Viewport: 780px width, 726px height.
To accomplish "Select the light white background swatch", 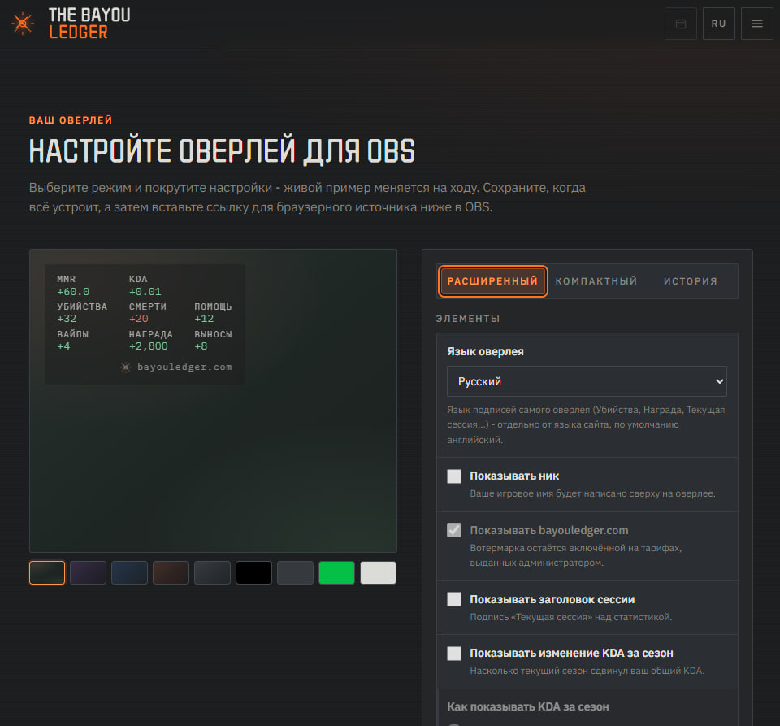I will (378, 572).
